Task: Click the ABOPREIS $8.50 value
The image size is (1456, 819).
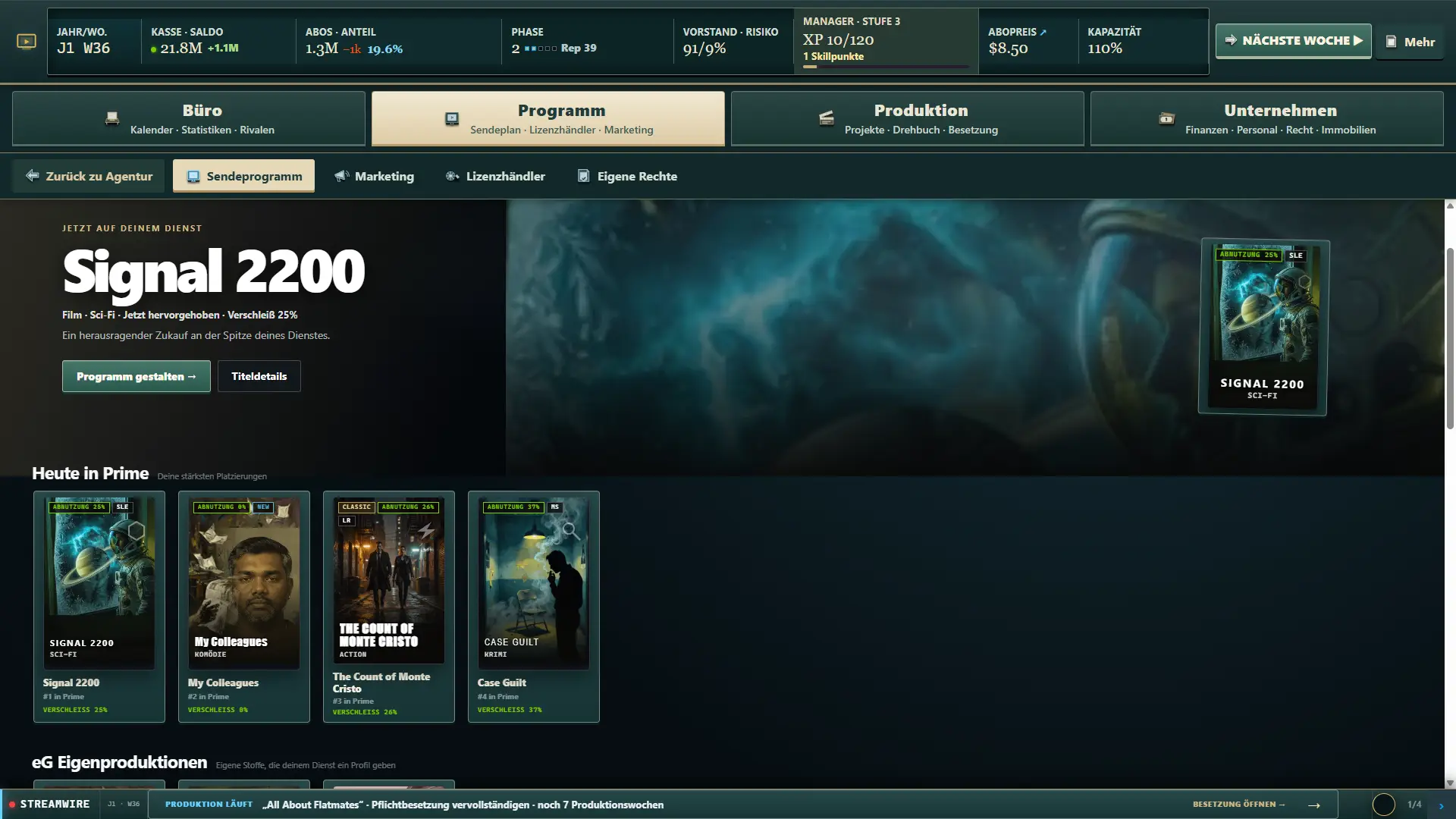Action: 1008,49
